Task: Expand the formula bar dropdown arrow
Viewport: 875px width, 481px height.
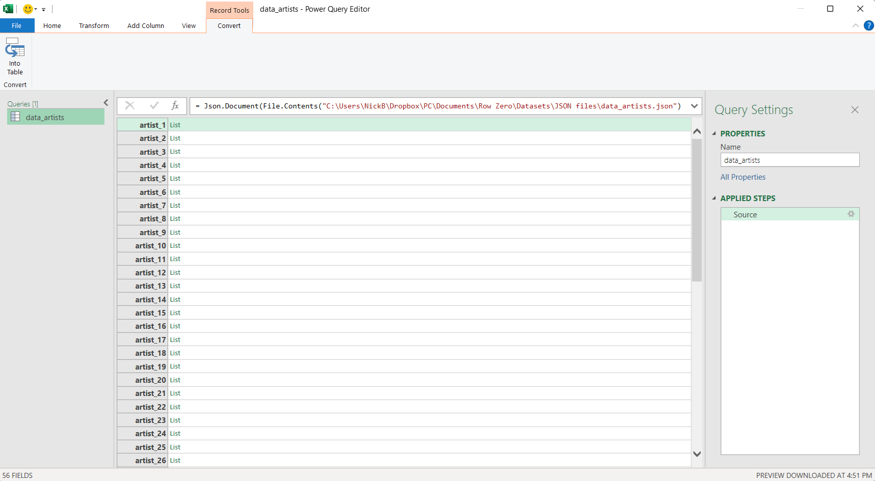Action: click(x=694, y=106)
